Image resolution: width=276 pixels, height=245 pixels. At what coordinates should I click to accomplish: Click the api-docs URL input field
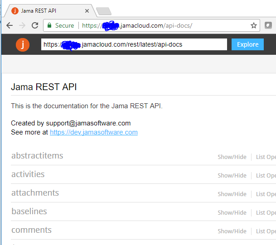tap(134, 44)
